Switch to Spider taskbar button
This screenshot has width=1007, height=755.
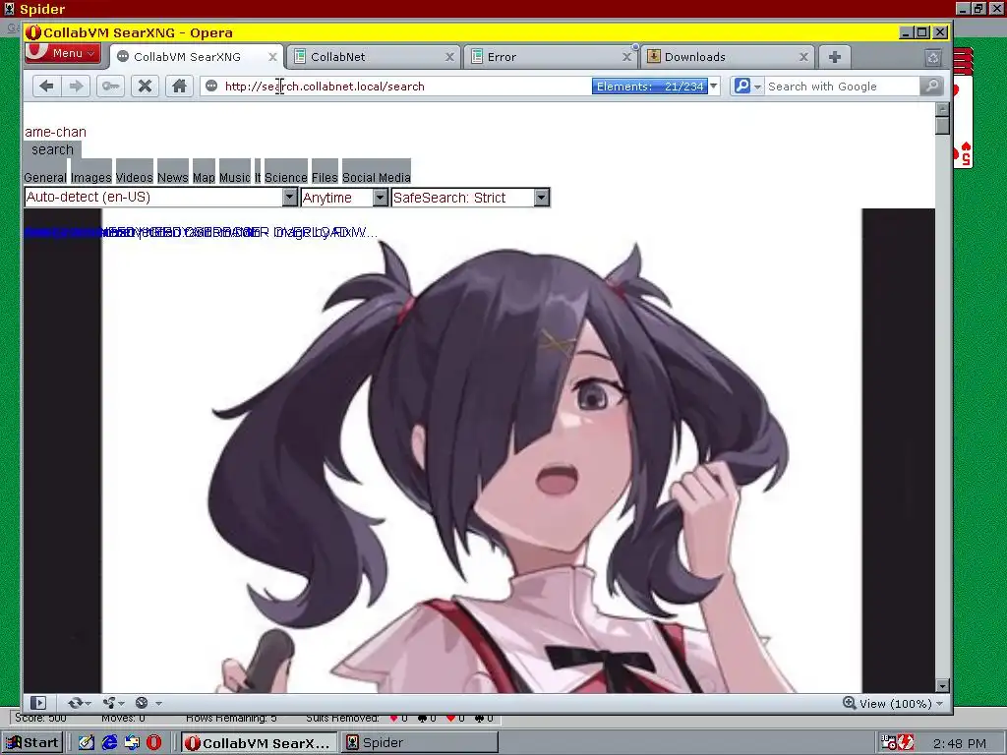coord(419,743)
